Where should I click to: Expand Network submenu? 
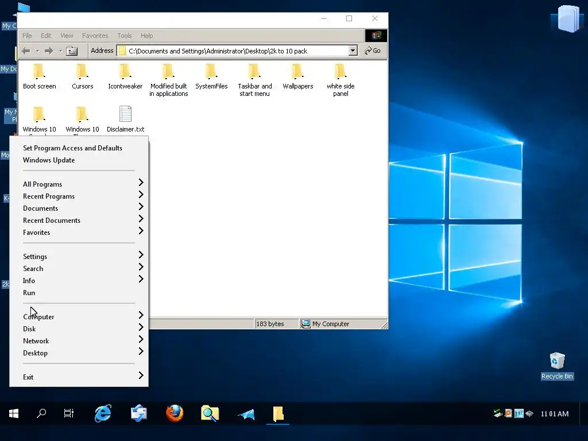[x=79, y=341]
